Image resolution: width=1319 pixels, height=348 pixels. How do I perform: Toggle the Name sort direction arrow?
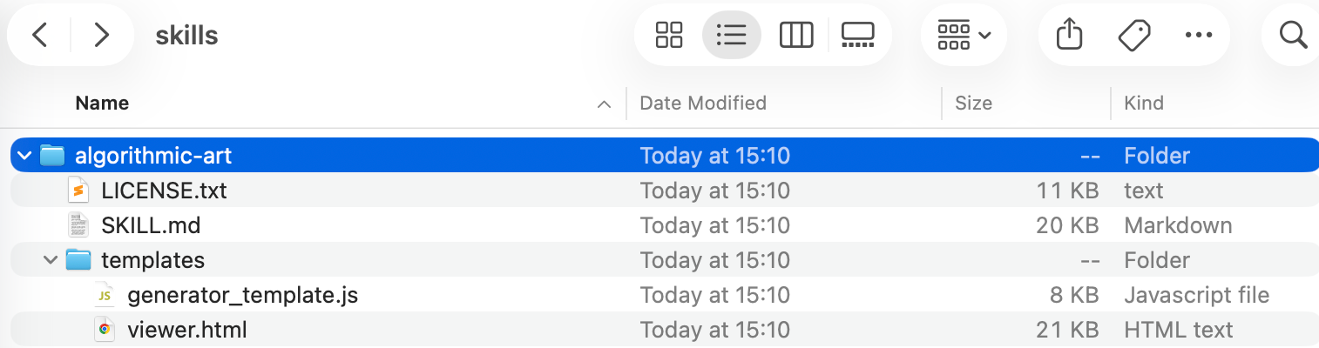coord(603,104)
